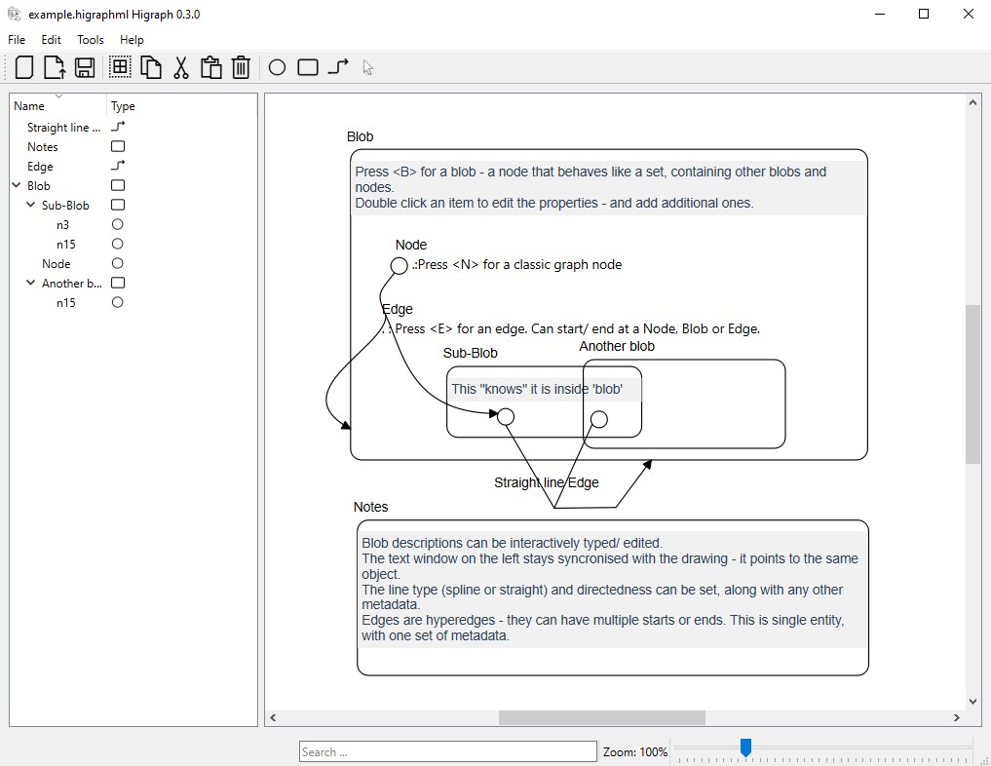Create a new blank document from toolbar
The width and height of the screenshot is (991, 766).
[24, 67]
